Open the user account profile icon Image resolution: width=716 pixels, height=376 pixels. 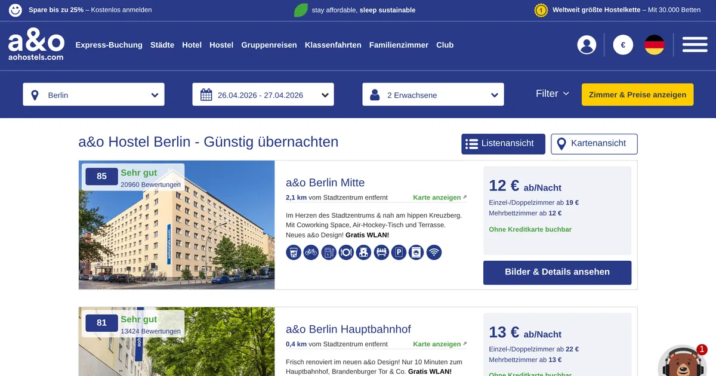587,45
